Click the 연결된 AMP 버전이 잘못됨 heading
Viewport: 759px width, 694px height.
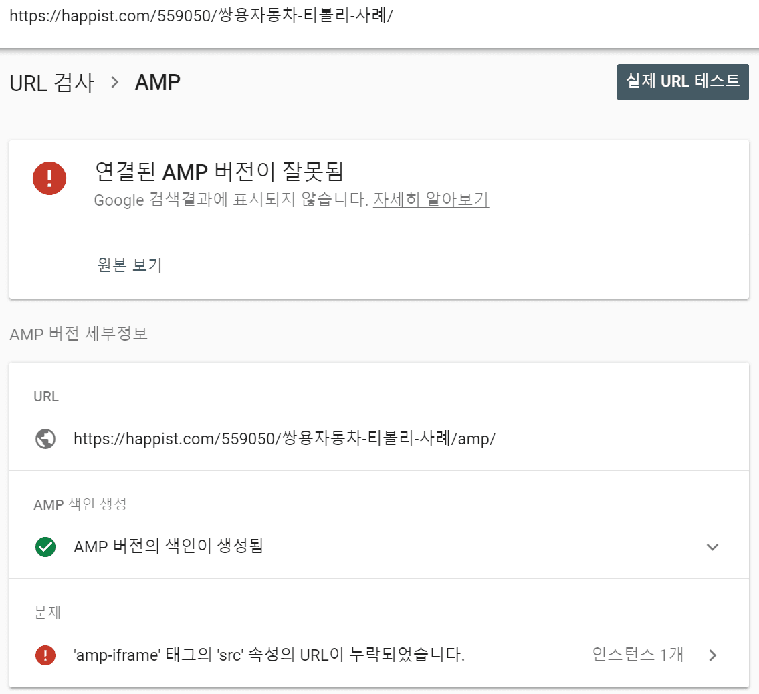pos(219,172)
